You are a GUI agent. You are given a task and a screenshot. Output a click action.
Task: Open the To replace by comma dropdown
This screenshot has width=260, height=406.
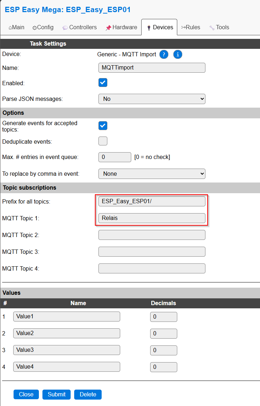[152, 174]
